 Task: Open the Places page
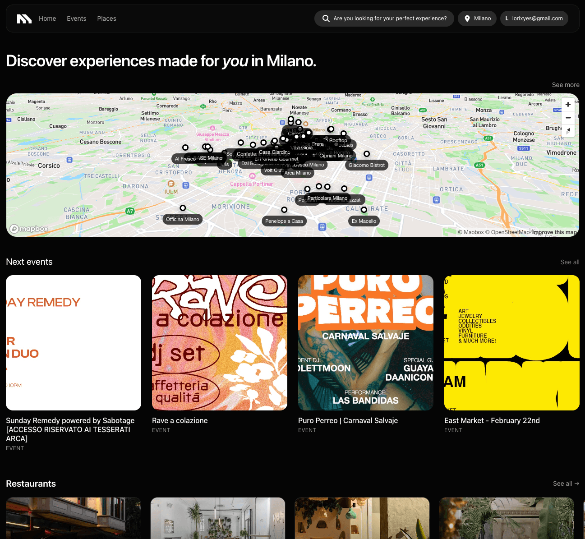pos(106,18)
